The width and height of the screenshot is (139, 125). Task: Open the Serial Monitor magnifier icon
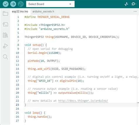click(x=134, y=4)
